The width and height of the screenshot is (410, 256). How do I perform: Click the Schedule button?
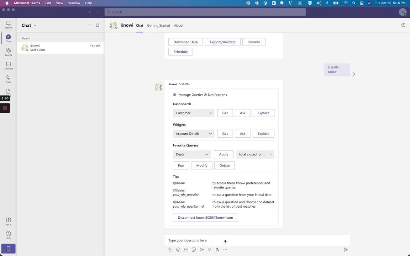180,52
